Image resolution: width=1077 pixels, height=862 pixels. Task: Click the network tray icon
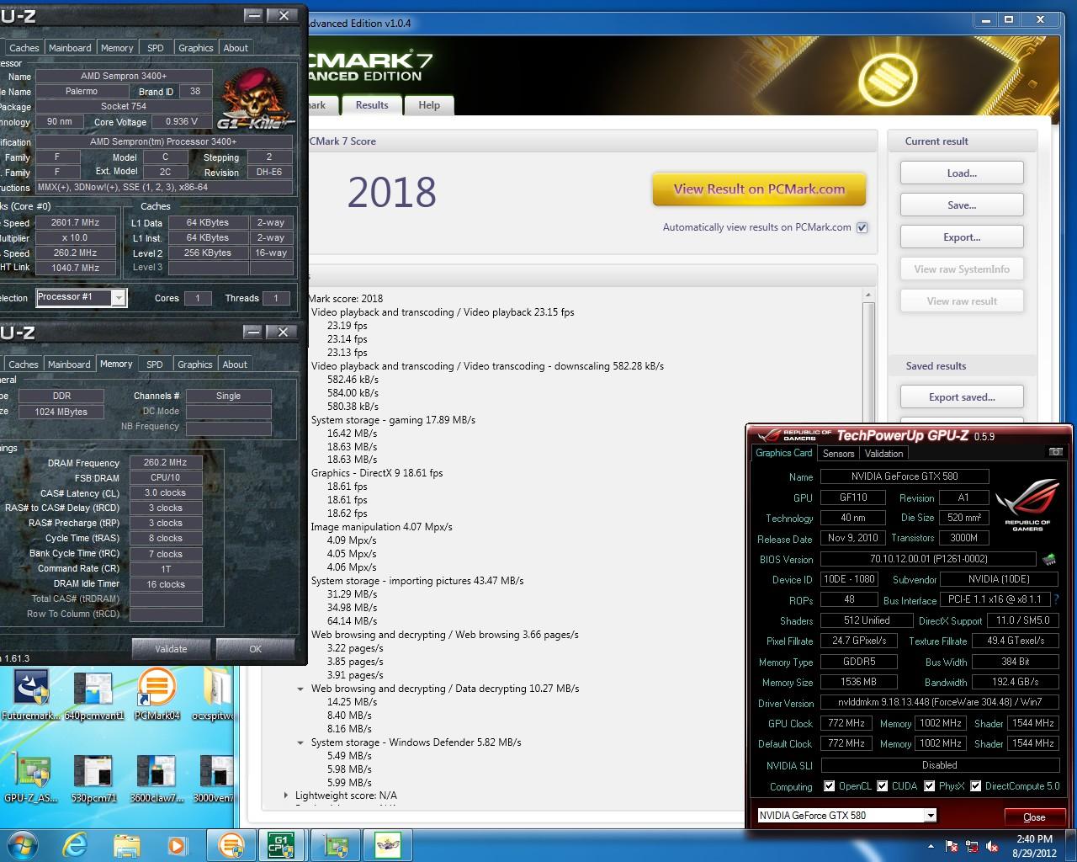973,846
